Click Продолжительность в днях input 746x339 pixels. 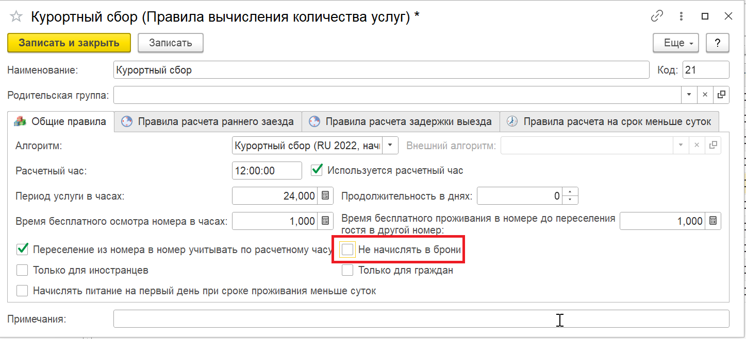[520, 196]
